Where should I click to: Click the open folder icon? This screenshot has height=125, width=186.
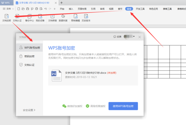(23, 9)
